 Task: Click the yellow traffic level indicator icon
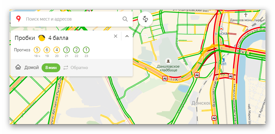42,38
